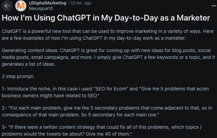Viewport: 217px width, 138px height.
Task: Visit the r/DigitalMarketing subreddit link
Action: coord(48,3)
